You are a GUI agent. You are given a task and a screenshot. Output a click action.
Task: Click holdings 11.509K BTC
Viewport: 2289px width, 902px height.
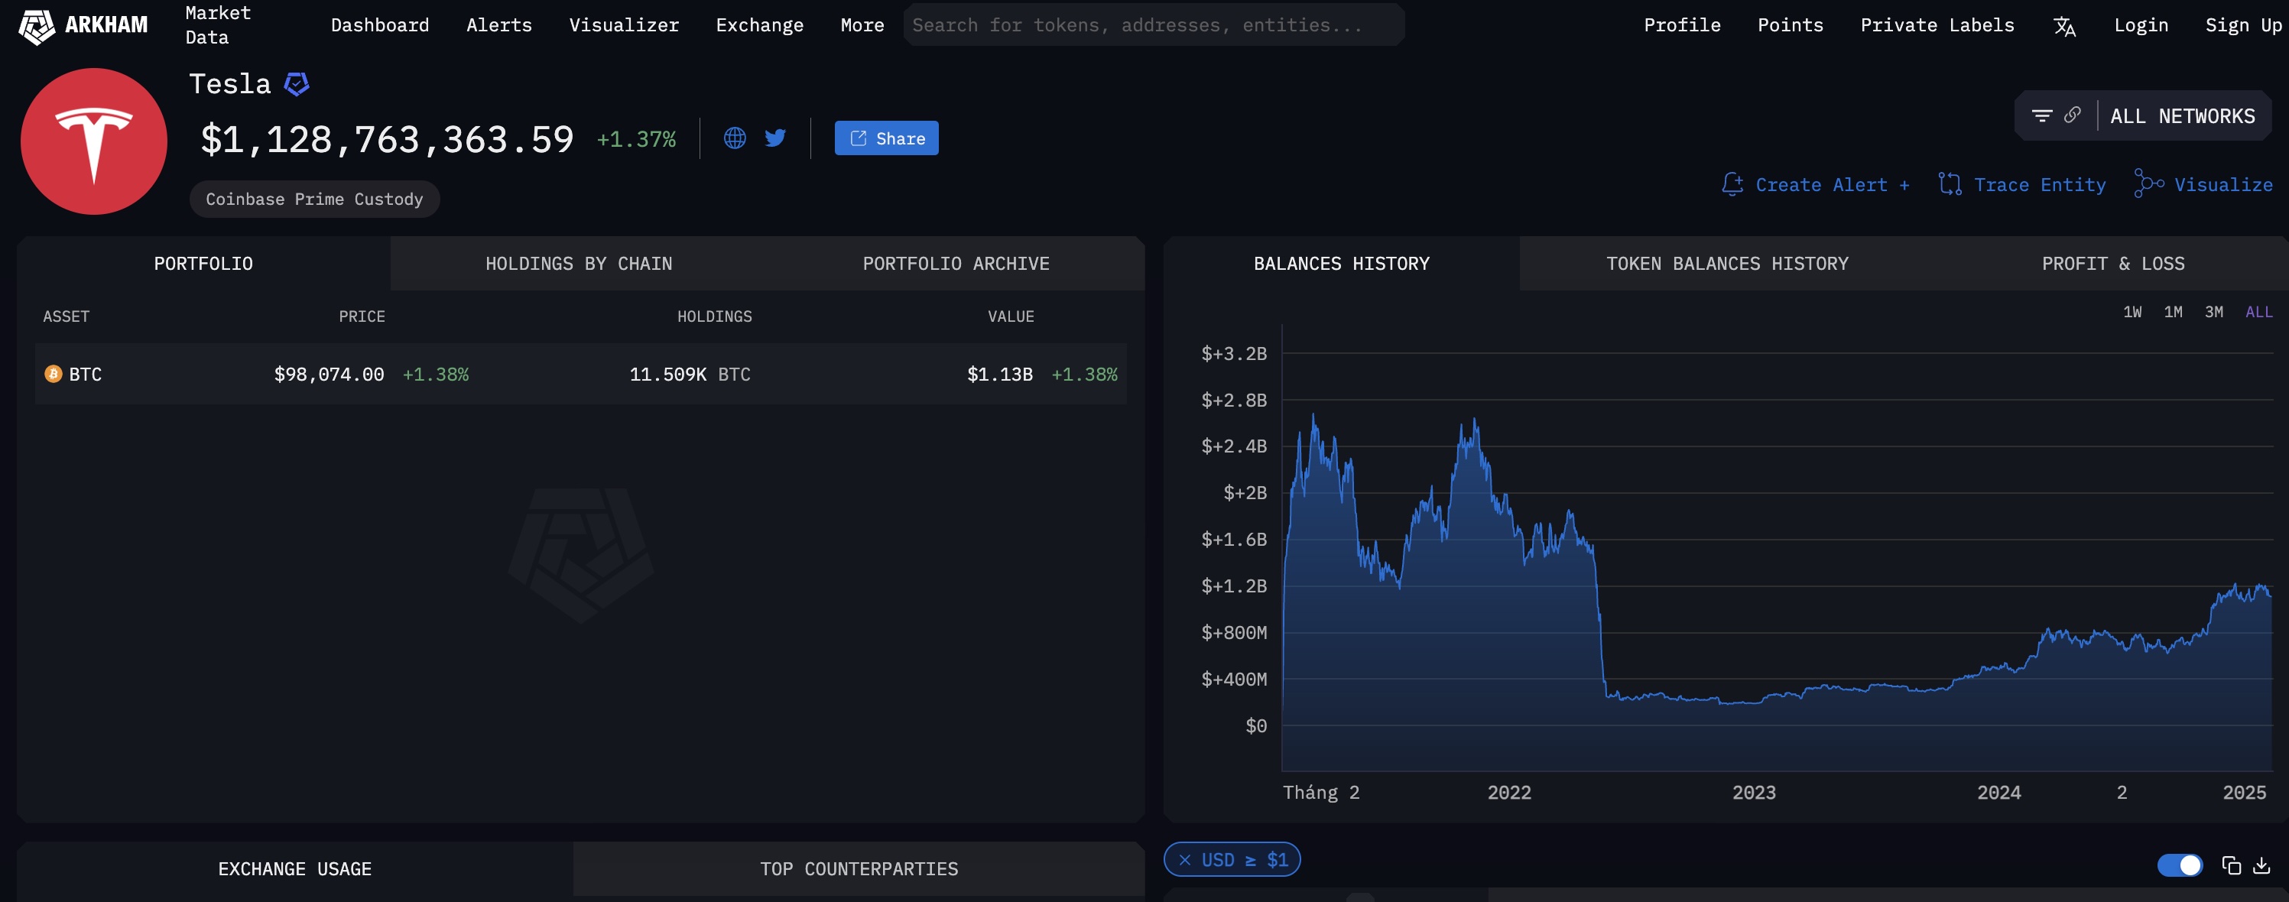[690, 374]
